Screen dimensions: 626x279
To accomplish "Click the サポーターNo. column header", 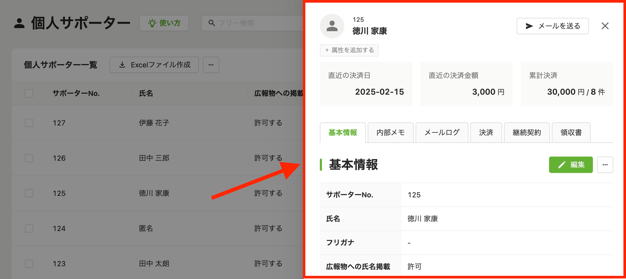I will [76, 93].
